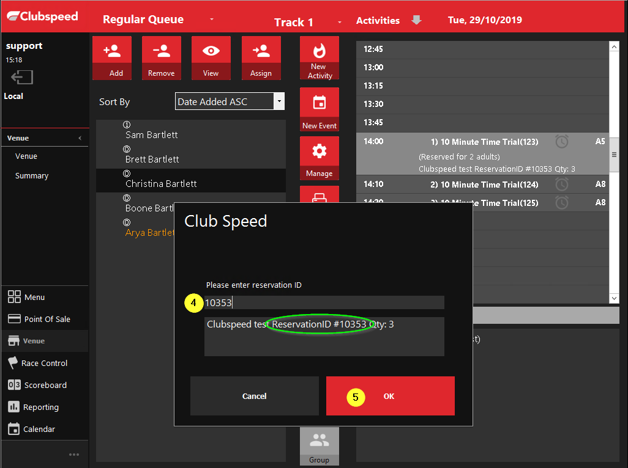The height and width of the screenshot is (468, 628).
Task: Open the three-dots more options in sidebar
Action: [74, 455]
